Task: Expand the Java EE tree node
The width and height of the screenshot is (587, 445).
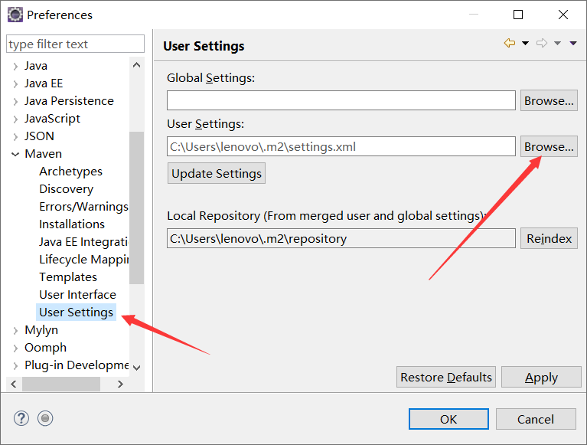Action: click(x=15, y=84)
